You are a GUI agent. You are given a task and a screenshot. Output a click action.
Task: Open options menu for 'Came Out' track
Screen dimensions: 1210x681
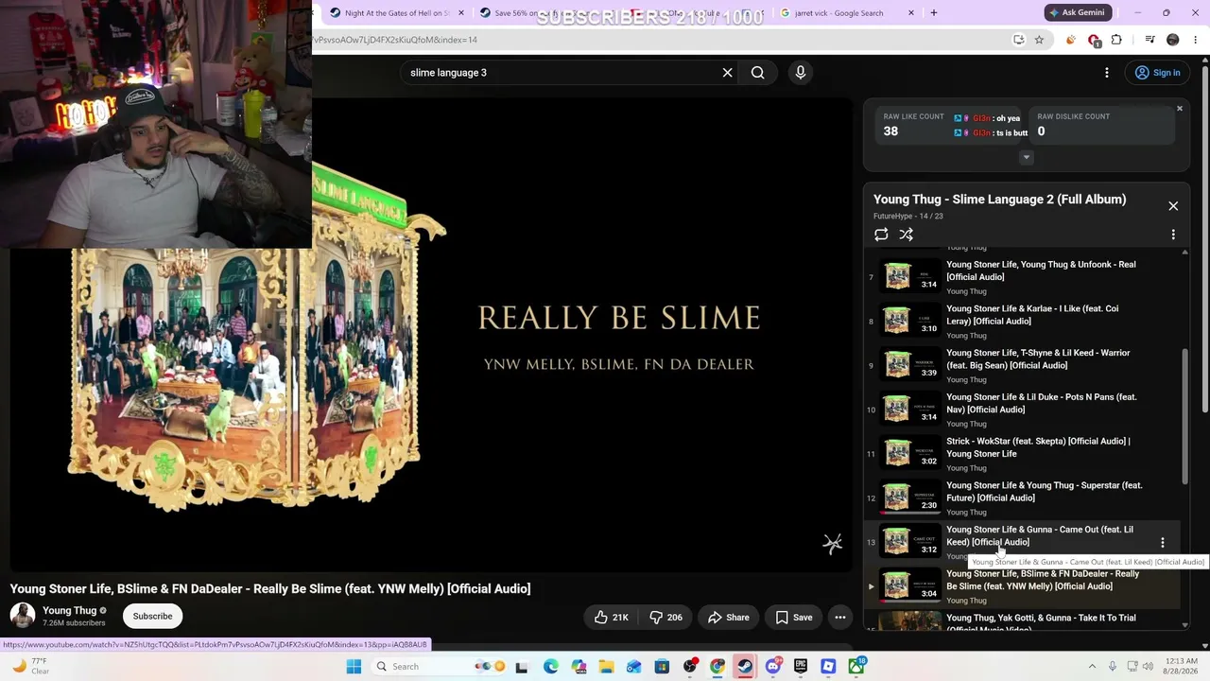tap(1163, 543)
